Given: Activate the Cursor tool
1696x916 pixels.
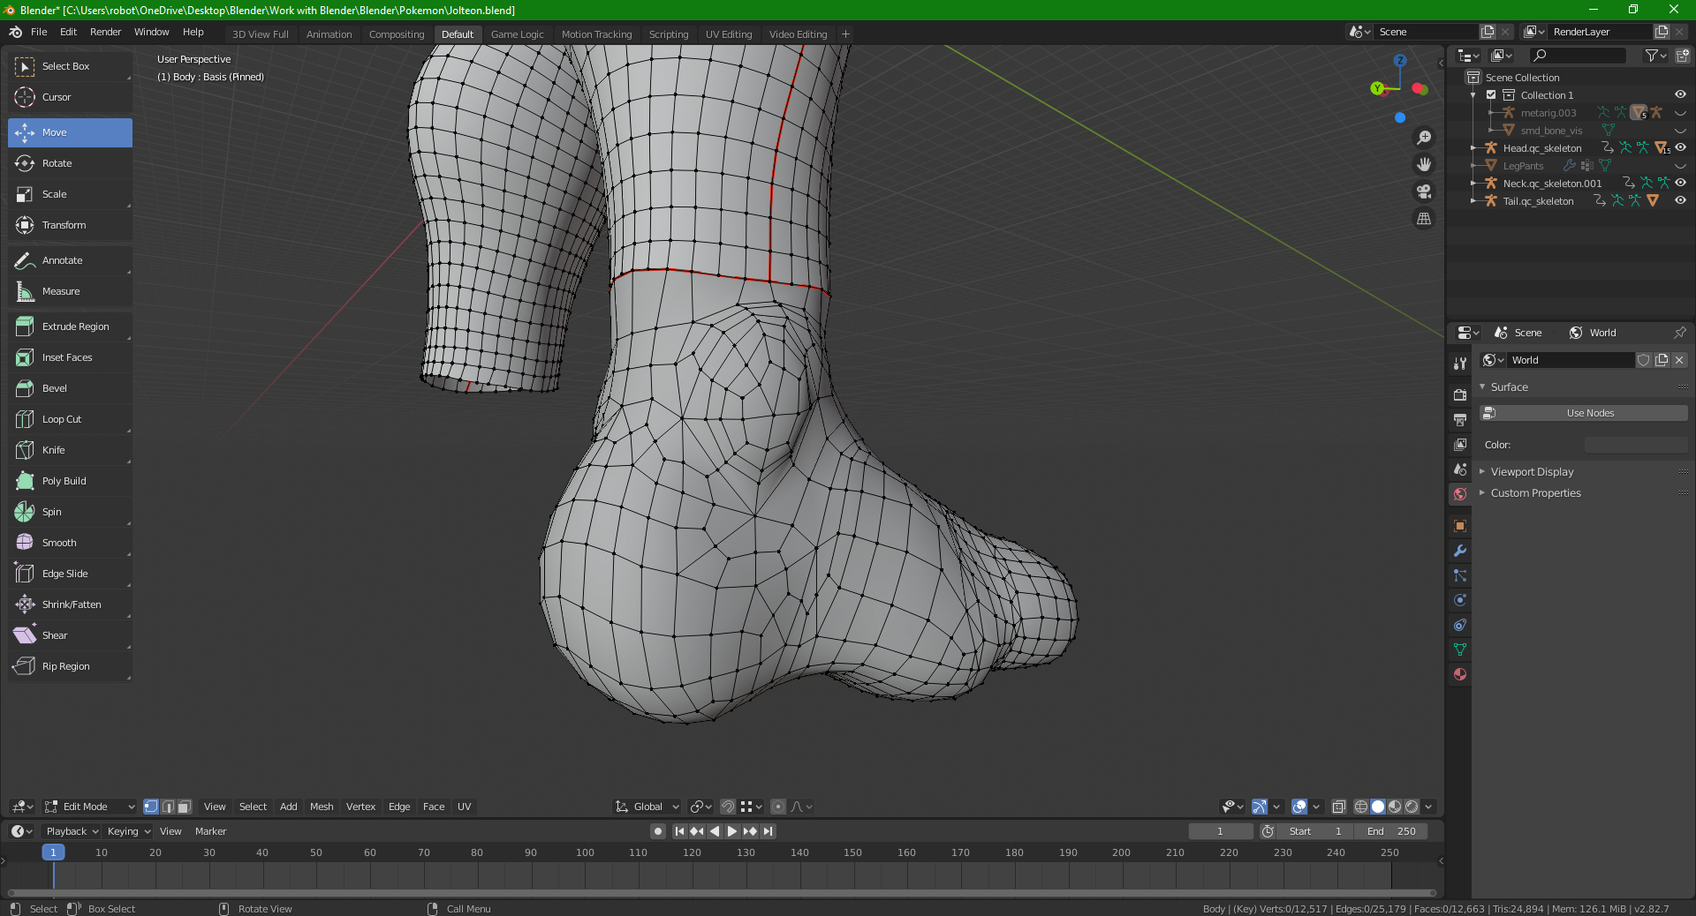Looking at the screenshot, I should click(70, 97).
